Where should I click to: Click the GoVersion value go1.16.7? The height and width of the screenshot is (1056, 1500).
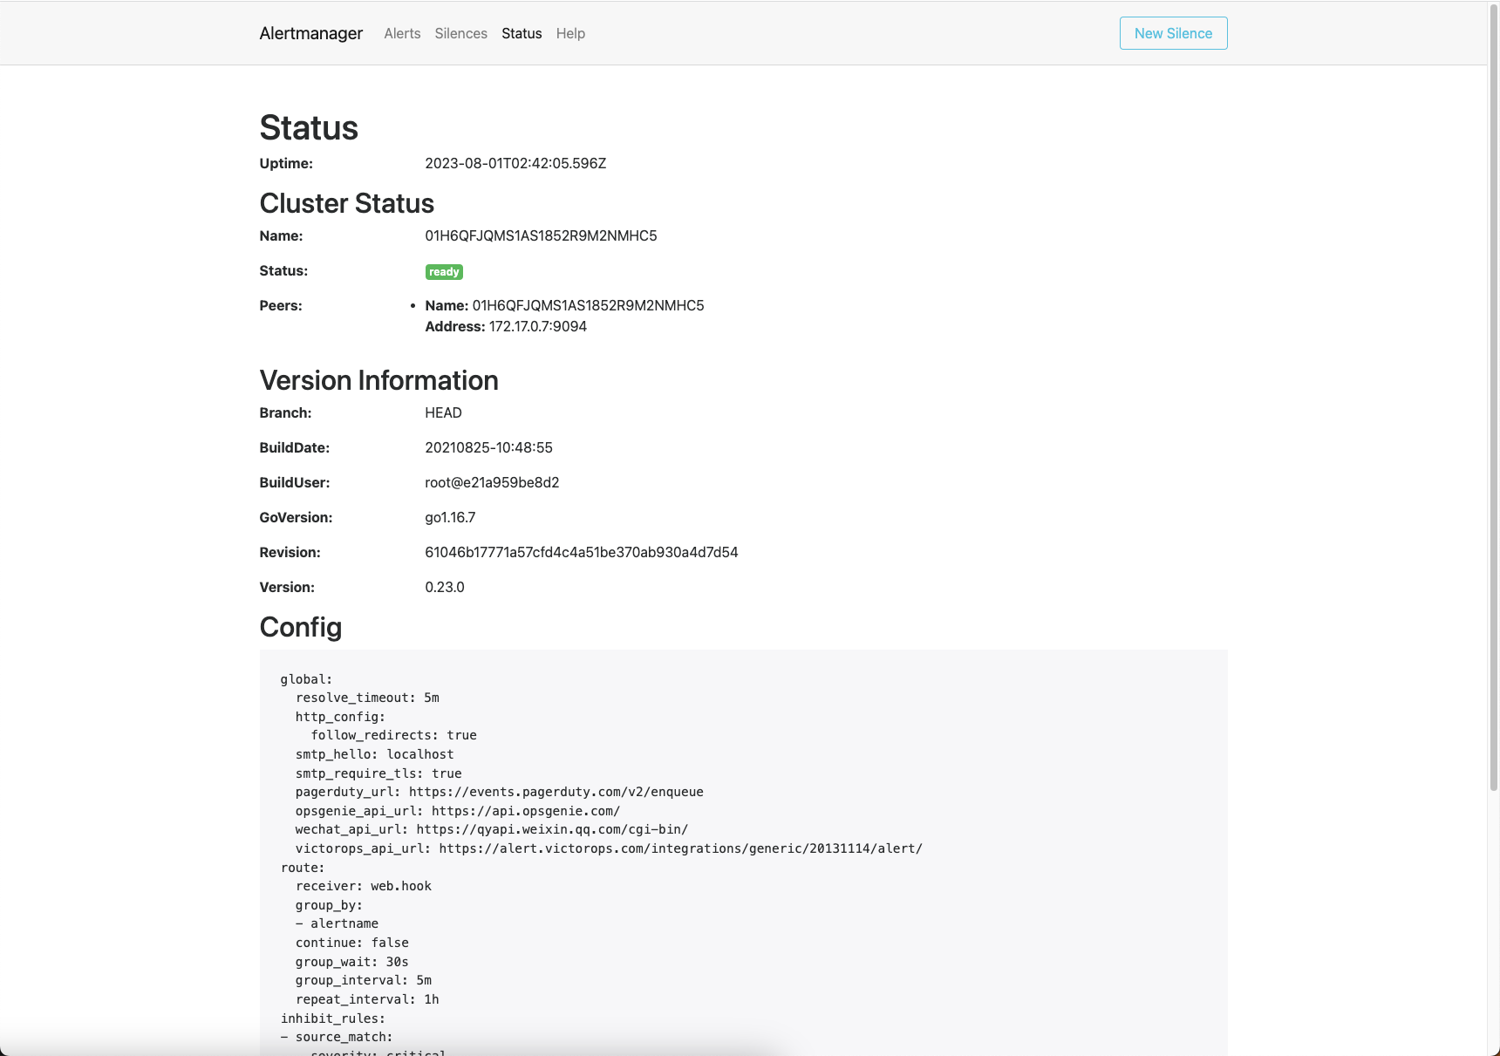(450, 517)
